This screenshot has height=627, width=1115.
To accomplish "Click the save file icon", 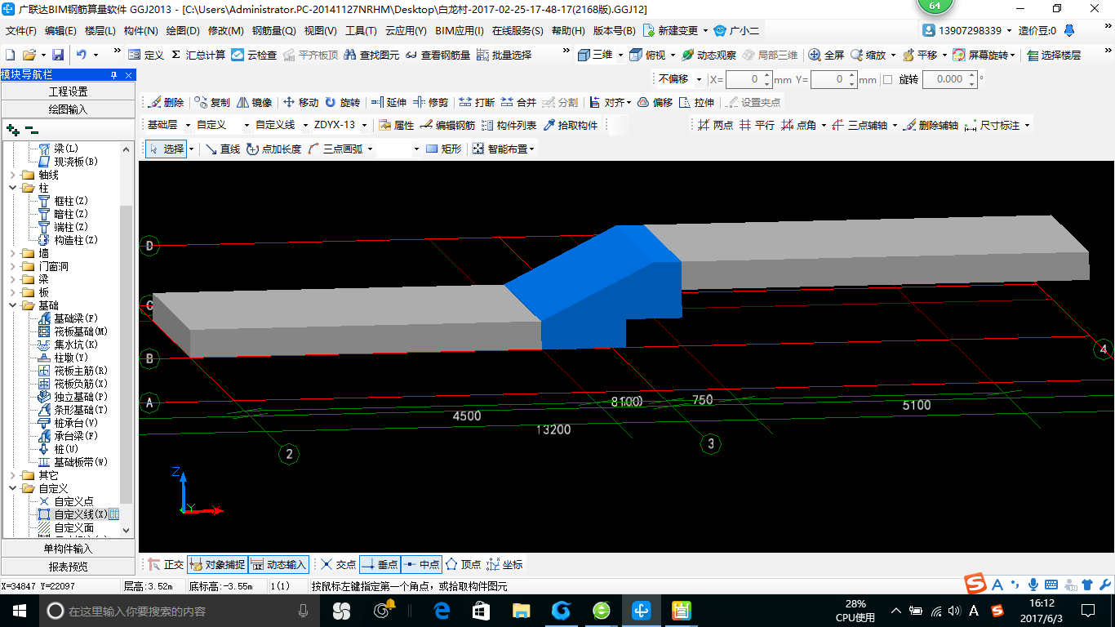I will [x=58, y=55].
